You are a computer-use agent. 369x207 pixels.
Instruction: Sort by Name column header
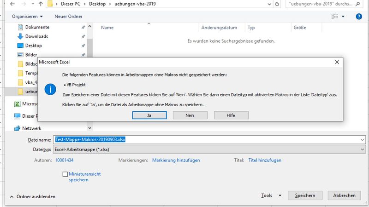107,28
